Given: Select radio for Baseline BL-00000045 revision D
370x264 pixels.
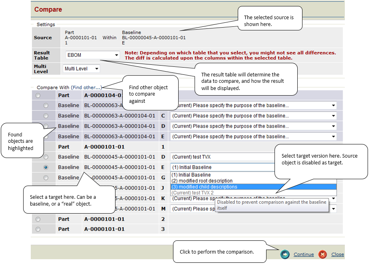Looking at the screenshot, I should [46, 157].
